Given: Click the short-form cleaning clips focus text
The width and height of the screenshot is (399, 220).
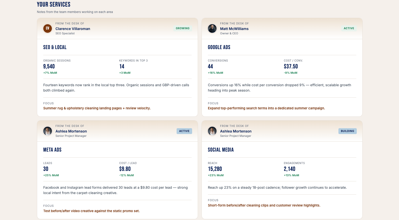Looking at the screenshot, I should [264, 205].
